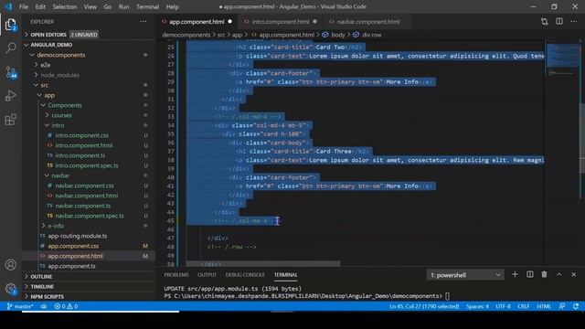Open app.component.css file

point(73,246)
